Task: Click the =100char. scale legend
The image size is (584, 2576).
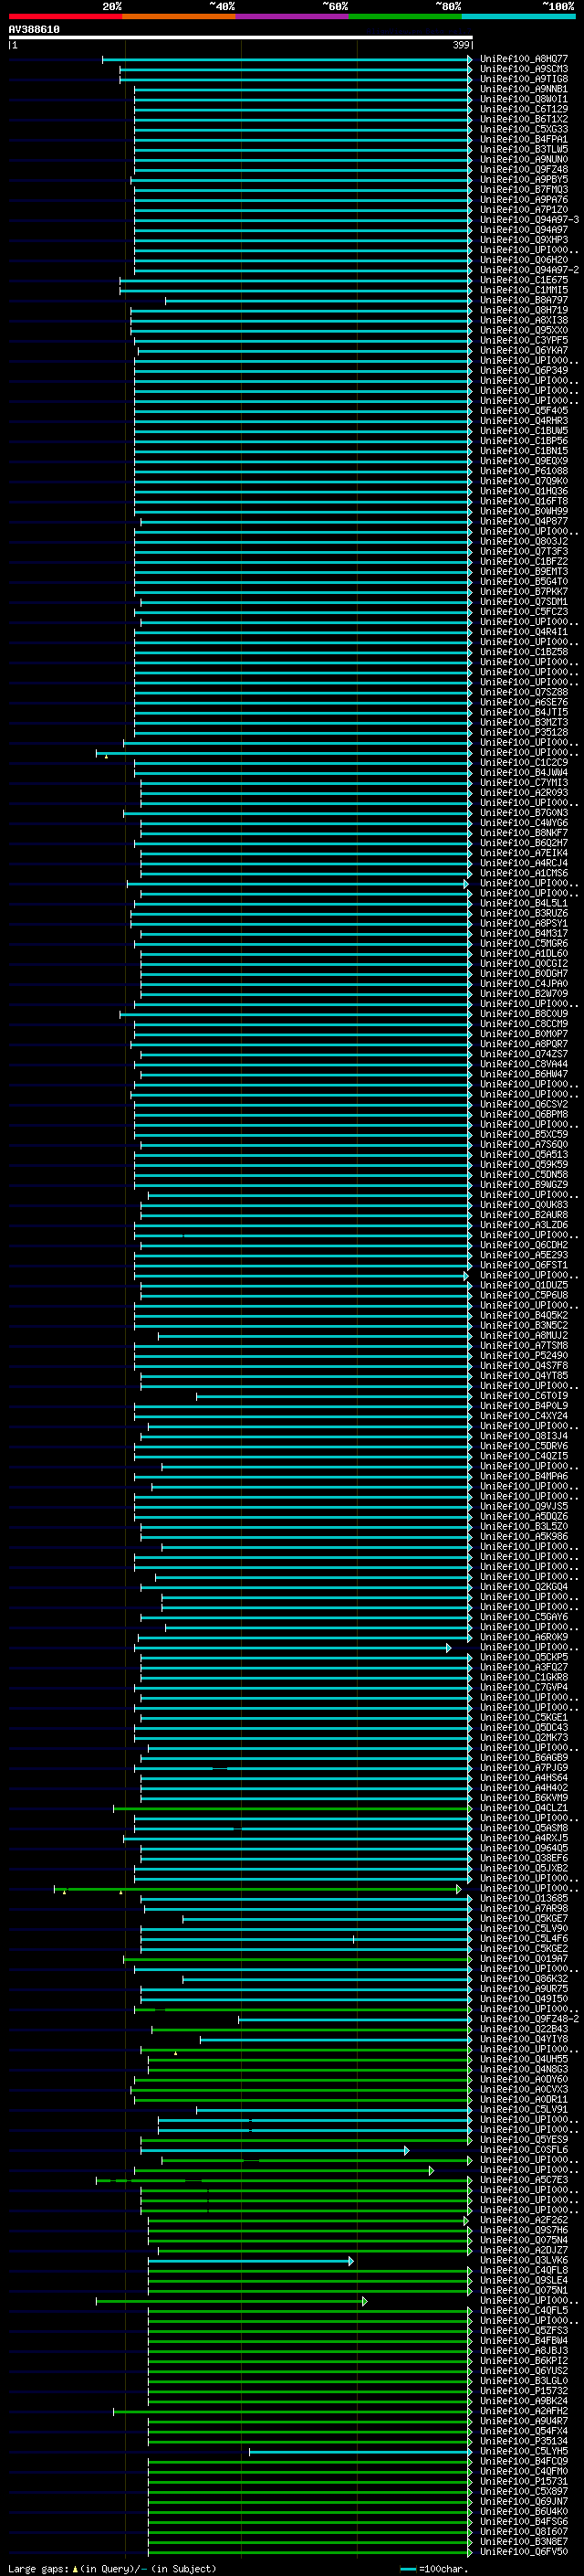Action: 433,2569
